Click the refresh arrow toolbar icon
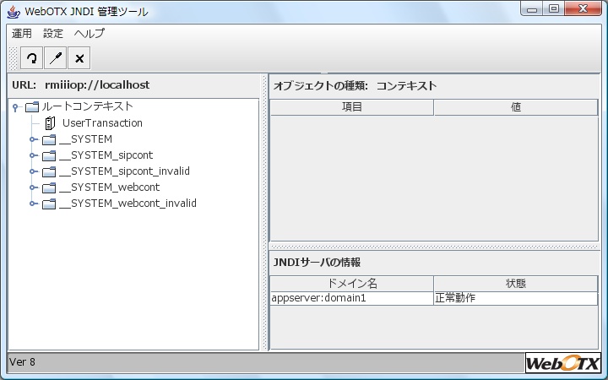This screenshot has width=608, height=380. pyautogui.click(x=31, y=58)
